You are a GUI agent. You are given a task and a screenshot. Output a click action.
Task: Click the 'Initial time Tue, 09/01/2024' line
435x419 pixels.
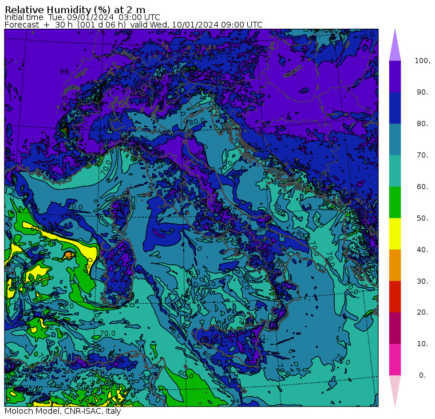tap(82, 17)
